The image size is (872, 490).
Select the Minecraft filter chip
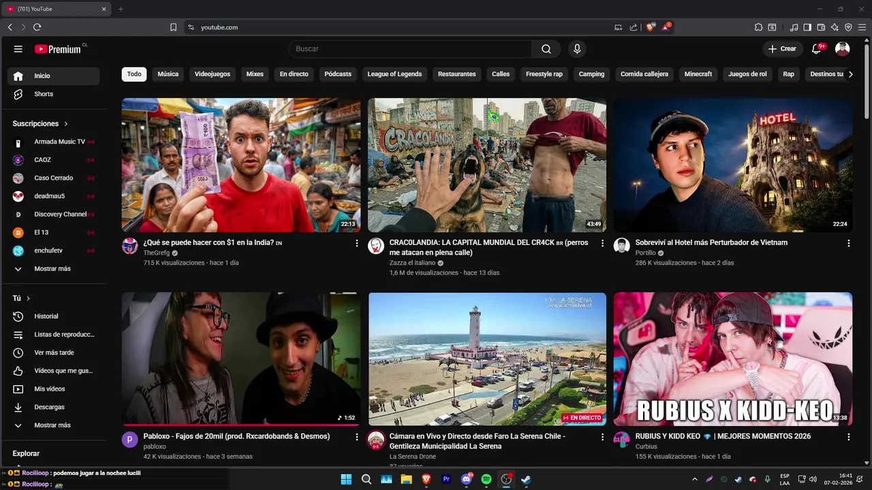(698, 74)
